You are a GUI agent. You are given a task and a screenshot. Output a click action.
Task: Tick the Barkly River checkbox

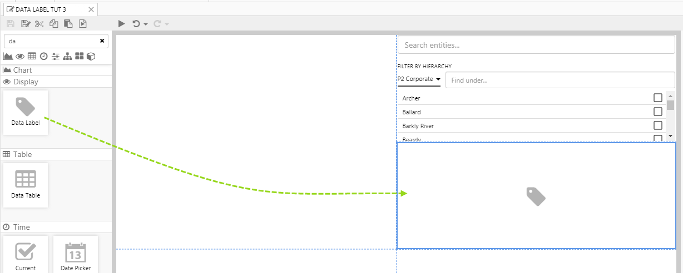(x=658, y=125)
